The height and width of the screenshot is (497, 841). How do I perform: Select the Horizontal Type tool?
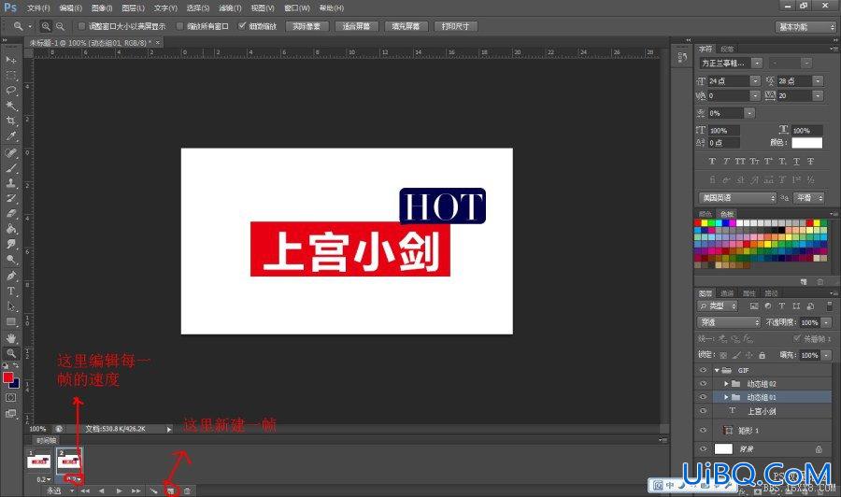tap(10, 291)
